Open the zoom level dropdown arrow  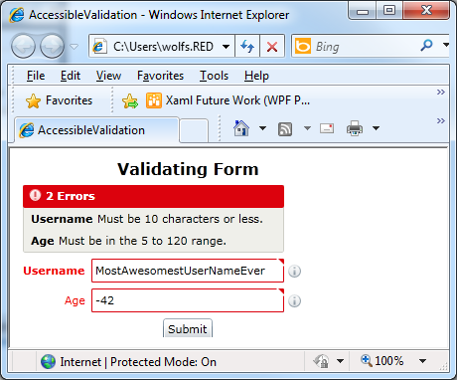pos(422,361)
